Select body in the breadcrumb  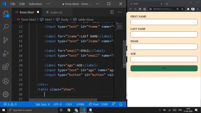[65, 19]
